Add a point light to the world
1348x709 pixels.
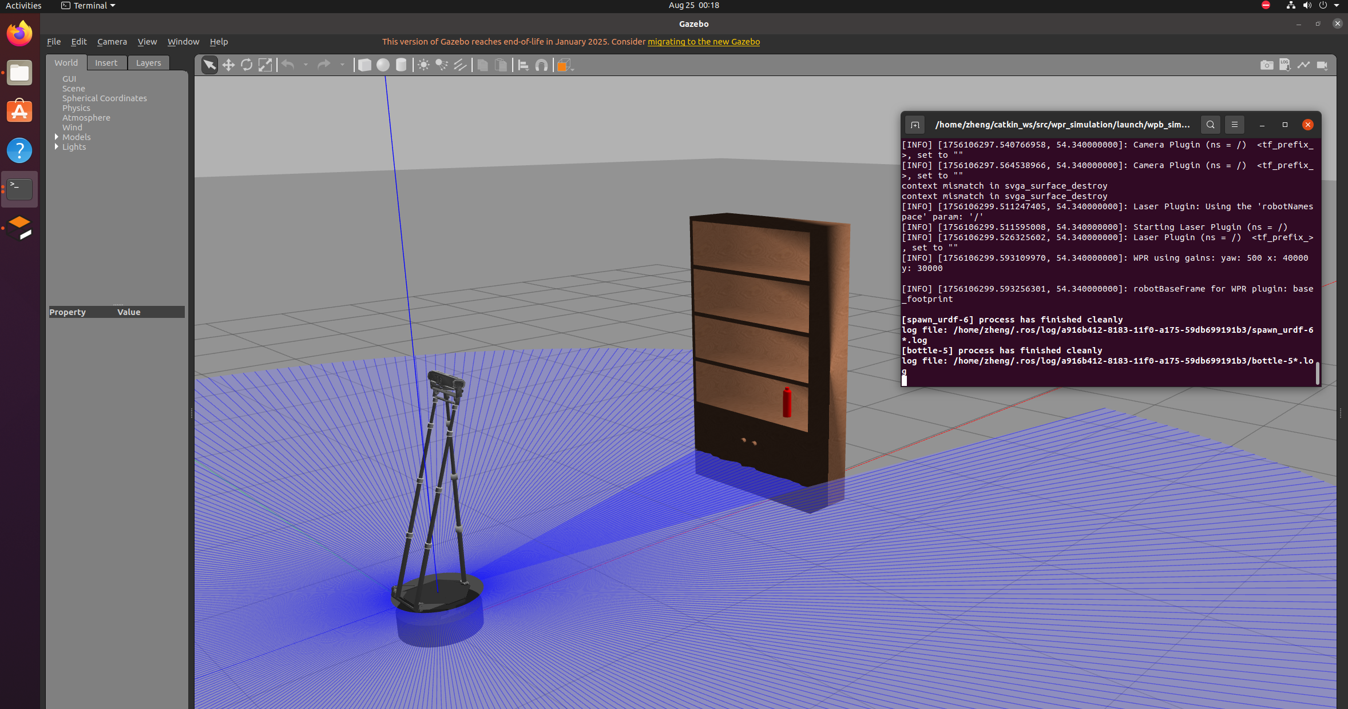[x=422, y=65]
